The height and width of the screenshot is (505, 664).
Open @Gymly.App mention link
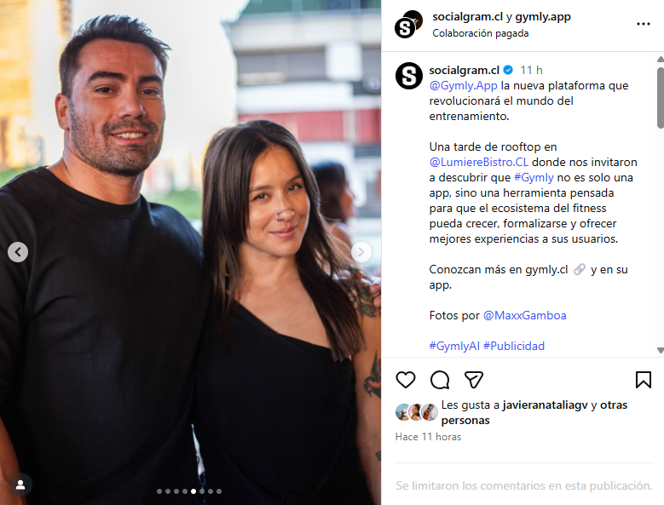[x=463, y=85]
